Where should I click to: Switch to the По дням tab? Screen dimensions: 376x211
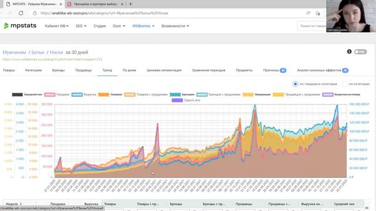click(x=129, y=70)
